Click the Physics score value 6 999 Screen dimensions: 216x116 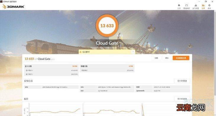point(131,66)
